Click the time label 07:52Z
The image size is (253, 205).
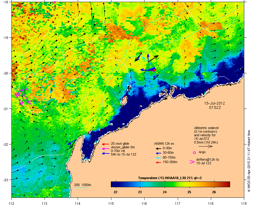point(215,107)
